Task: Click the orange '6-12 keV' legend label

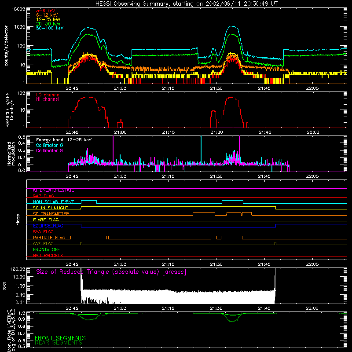Action: tap(47, 15)
